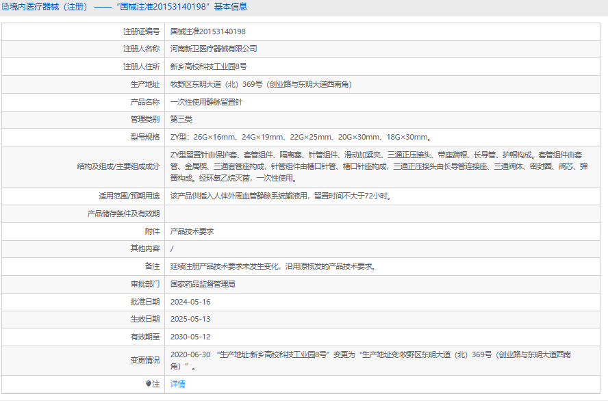Click the 产品技术要求 attachment value
Screen dimensions: 608x401
coord(192,232)
